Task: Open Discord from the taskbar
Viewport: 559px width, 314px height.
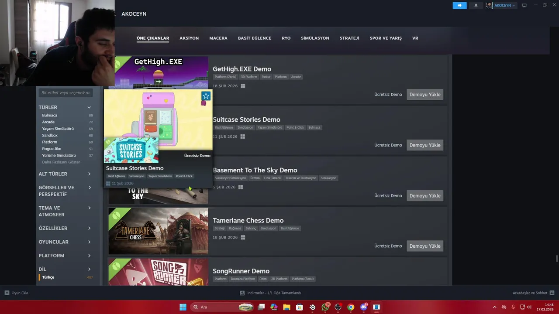Action: coord(364,307)
